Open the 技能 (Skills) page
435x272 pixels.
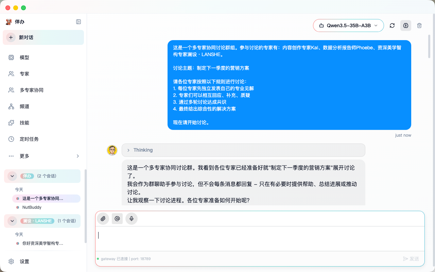[23, 122]
